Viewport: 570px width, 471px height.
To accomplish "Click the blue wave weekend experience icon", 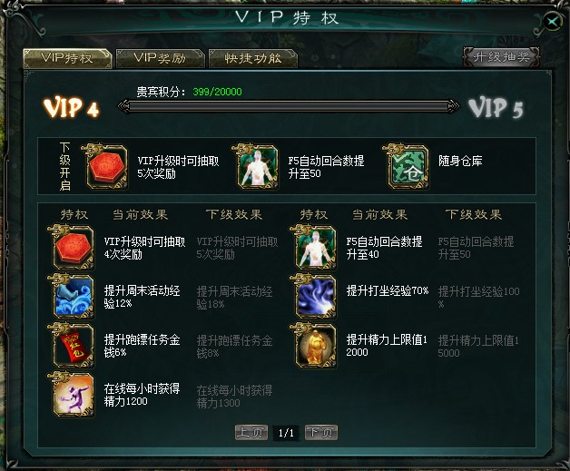I will (72, 297).
